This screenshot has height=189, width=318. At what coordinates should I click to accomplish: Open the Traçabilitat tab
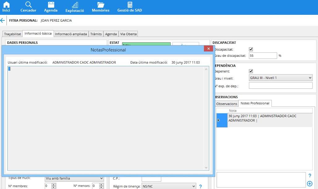pos(13,34)
